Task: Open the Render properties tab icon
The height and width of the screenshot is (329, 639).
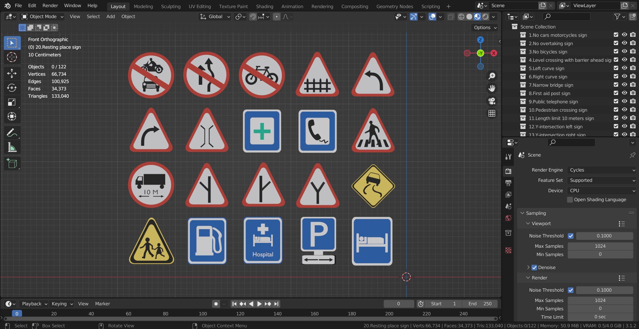Action: (508, 171)
